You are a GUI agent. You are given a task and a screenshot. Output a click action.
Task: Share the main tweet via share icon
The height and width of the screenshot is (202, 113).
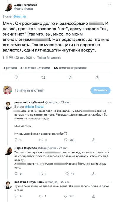(97, 77)
